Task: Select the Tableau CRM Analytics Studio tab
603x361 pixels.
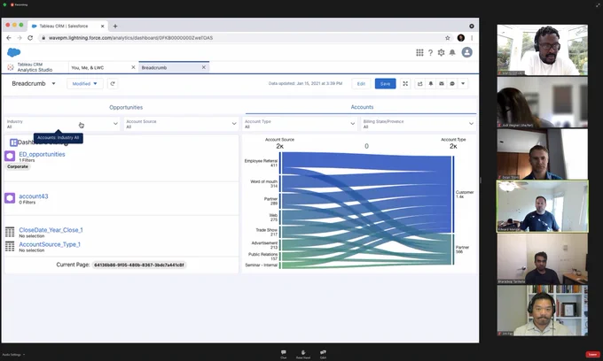Action: [35, 67]
